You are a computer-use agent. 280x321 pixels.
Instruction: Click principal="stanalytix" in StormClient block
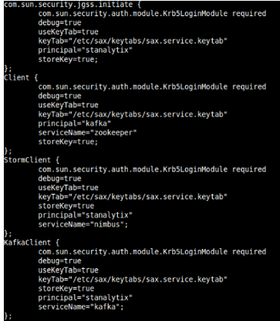pyautogui.click(x=86, y=215)
